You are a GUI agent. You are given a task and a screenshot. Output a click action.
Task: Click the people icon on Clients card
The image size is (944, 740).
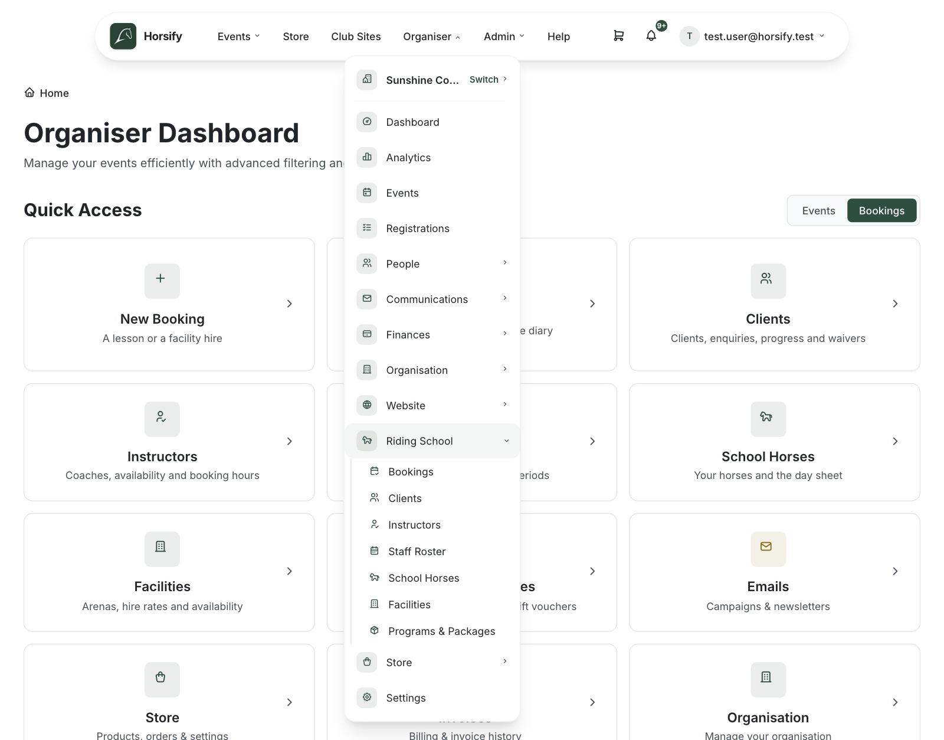766,279
